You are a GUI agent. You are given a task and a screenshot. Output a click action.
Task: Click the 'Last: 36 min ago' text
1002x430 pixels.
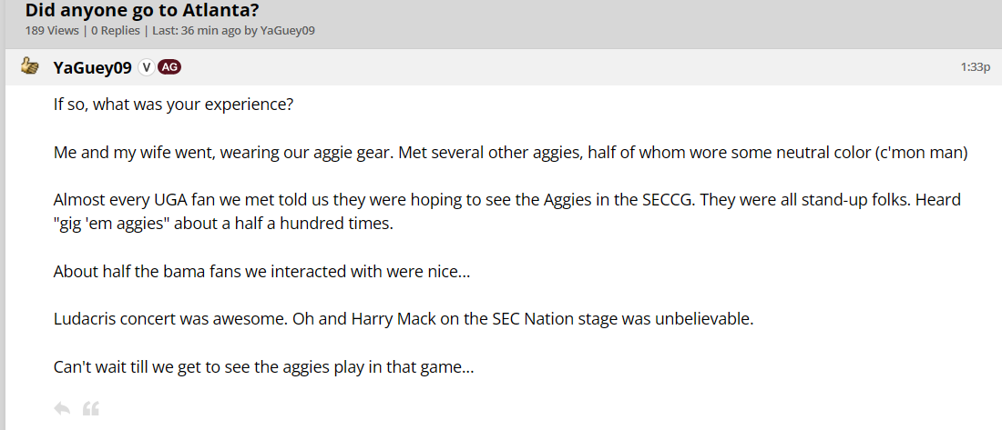click(195, 31)
